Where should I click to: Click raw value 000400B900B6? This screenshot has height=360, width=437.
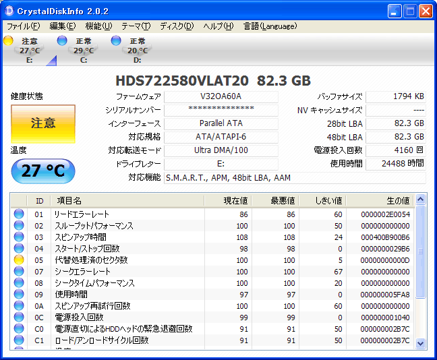(x=386, y=237)
